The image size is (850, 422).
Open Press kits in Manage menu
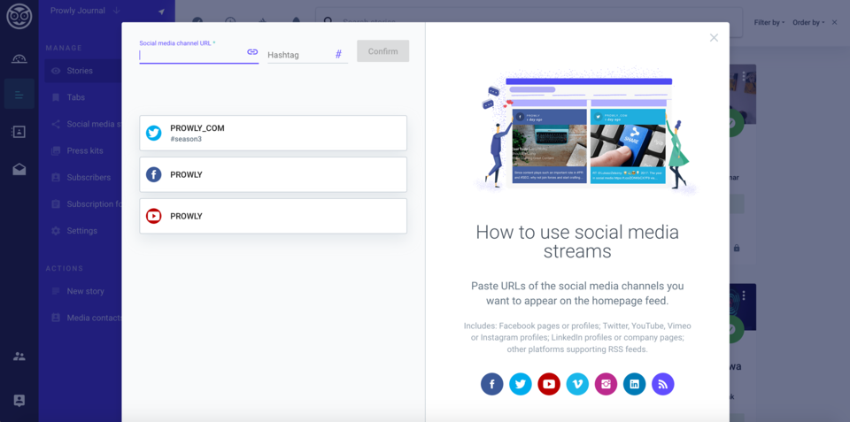[85, 150]
